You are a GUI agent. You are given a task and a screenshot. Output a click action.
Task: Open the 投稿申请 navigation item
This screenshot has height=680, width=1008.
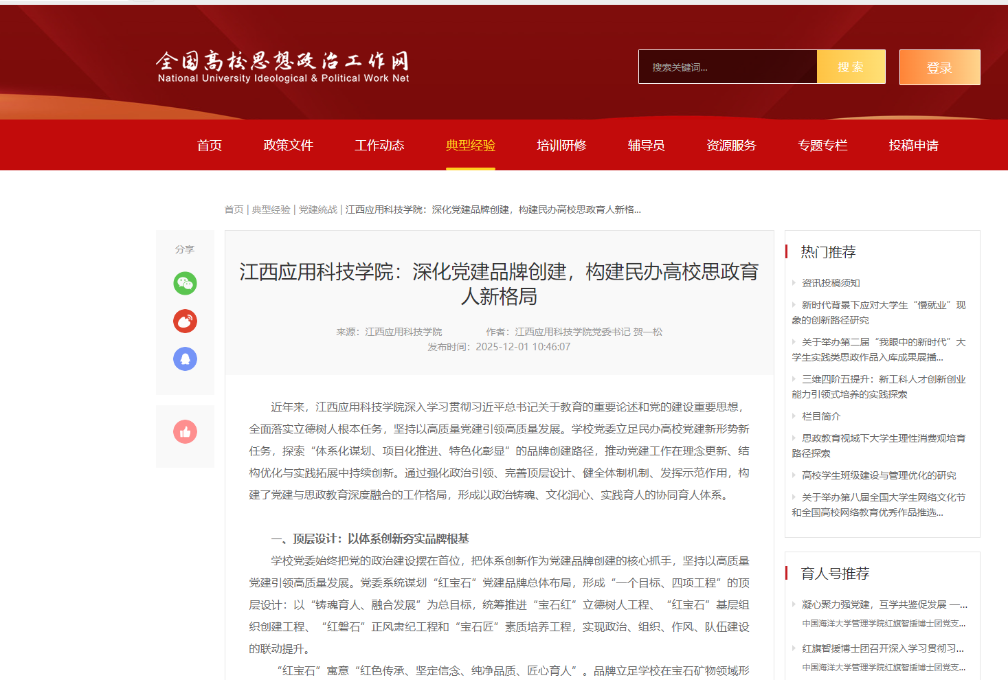pyautogui.click(x=913, y=145)
